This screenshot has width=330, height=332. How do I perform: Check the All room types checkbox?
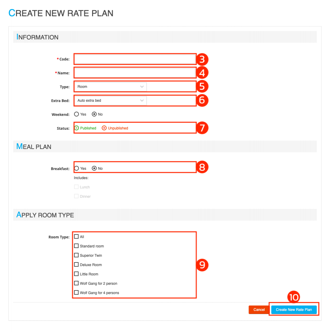click(x=76, y=237)
